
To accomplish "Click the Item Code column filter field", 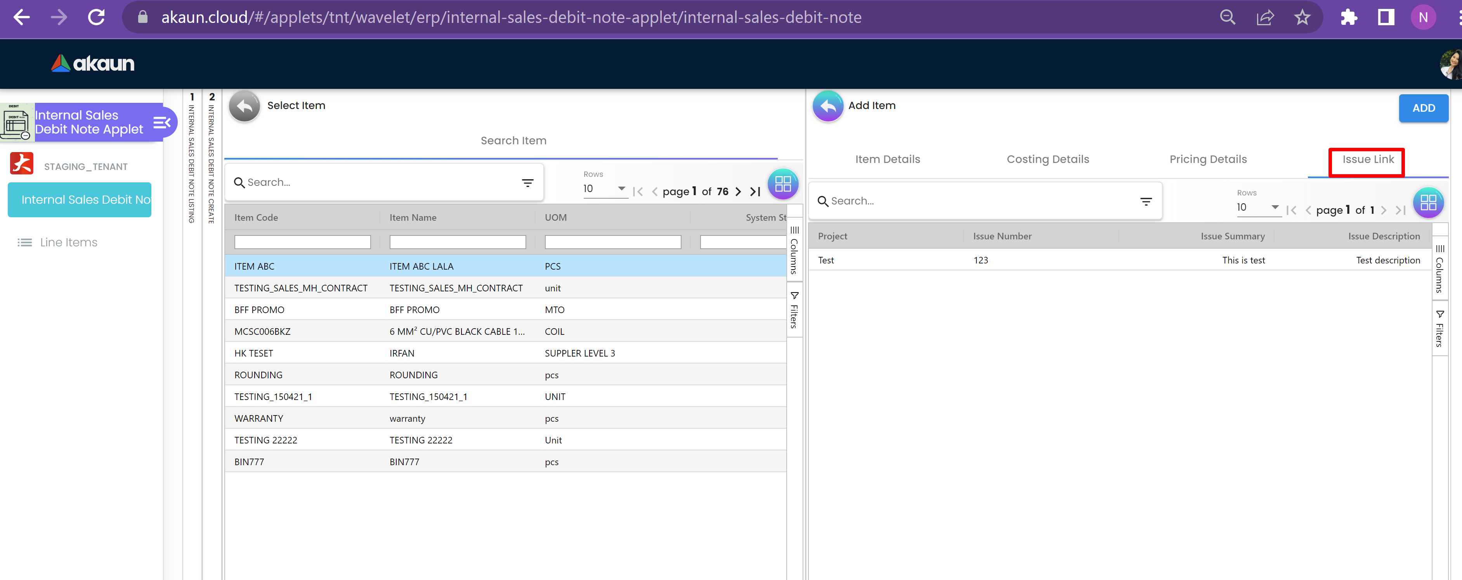I will click(x=302, y=242).
